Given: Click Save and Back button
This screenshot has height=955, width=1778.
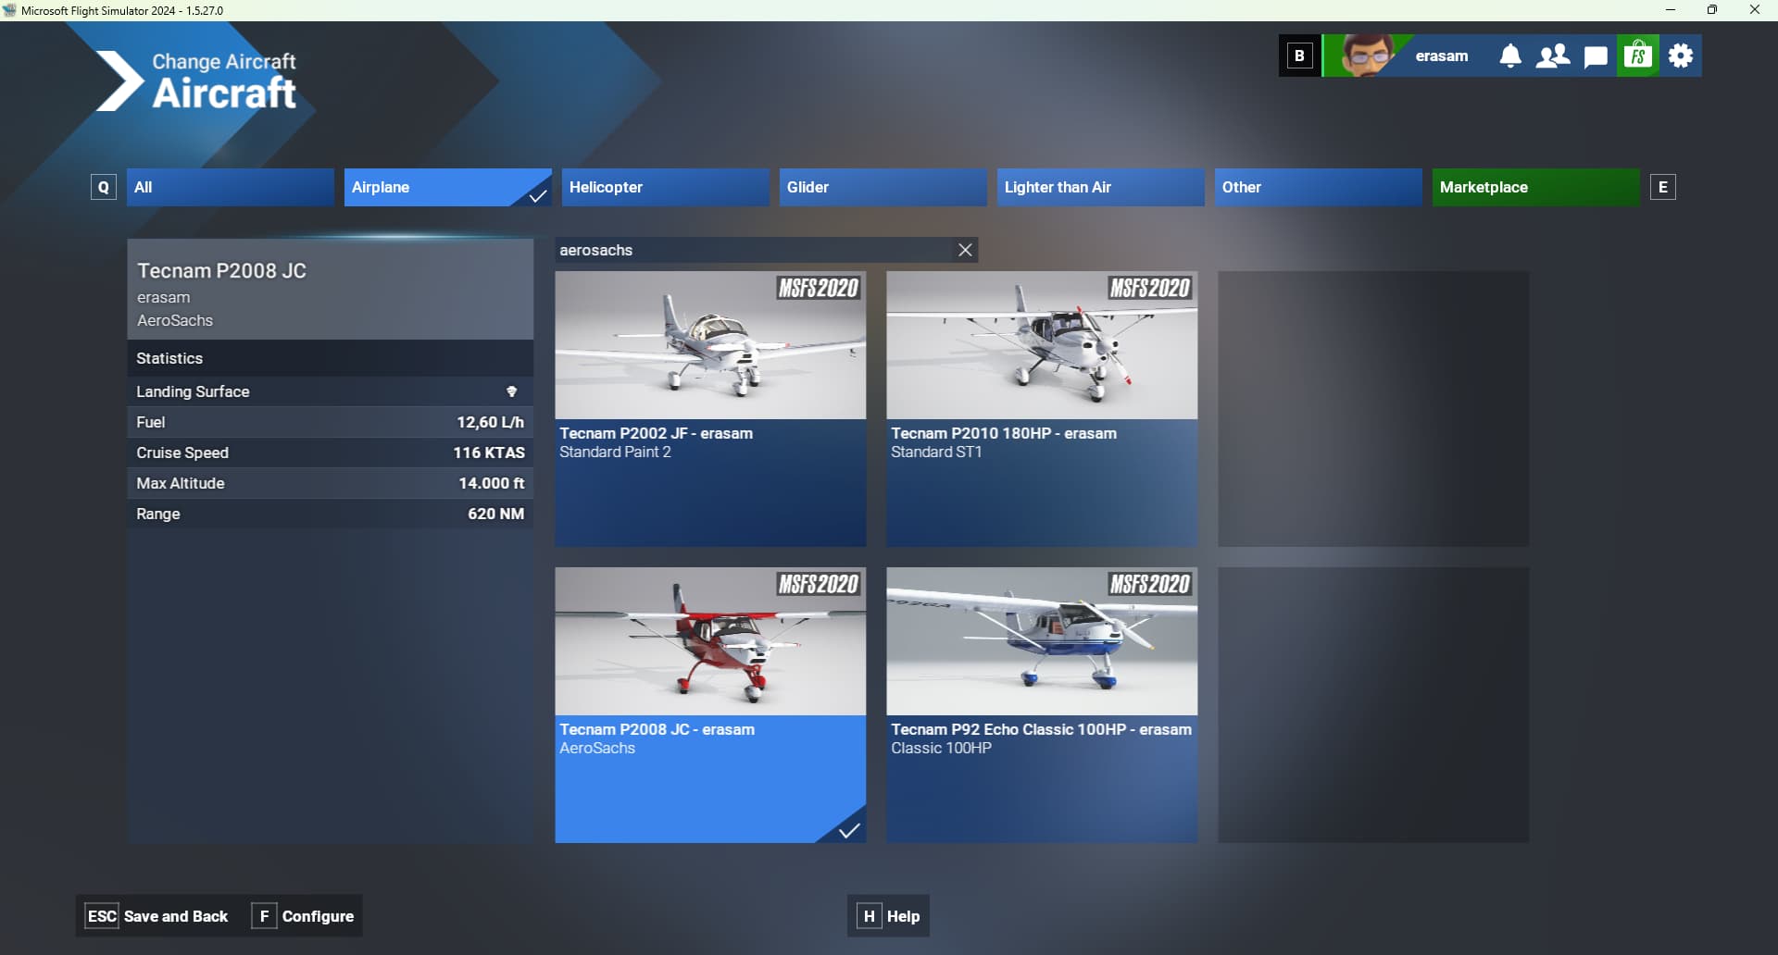Looking at the screenshot, I should click(x=157, y=916).
